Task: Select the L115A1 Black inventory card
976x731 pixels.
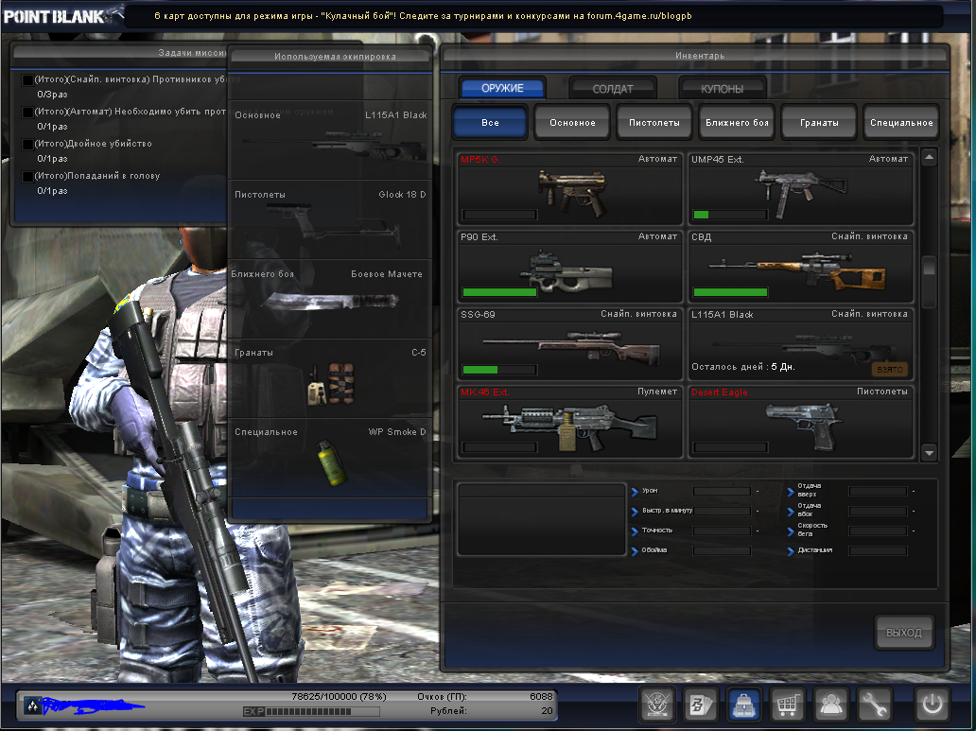Action: coord(800,343)
